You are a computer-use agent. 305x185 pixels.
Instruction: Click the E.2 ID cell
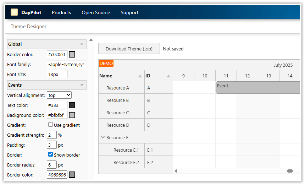click(x=159, y=162)
